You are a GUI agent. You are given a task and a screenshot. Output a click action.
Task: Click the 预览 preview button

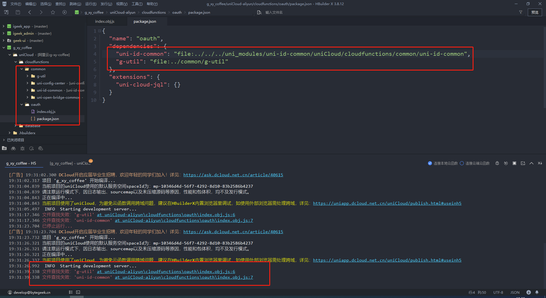pos(535,12)
